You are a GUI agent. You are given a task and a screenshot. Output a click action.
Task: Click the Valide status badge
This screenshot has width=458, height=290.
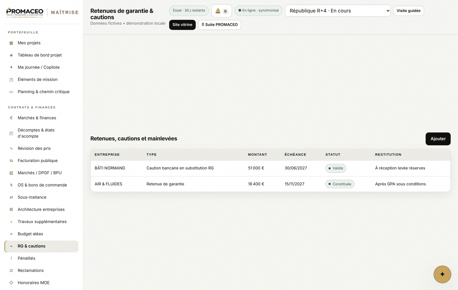click(x=336, y=168)
